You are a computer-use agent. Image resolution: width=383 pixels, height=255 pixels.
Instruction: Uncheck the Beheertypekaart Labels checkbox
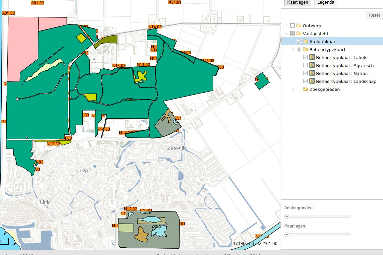[x=305, y=57]
